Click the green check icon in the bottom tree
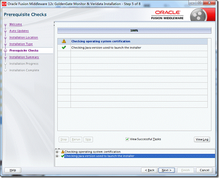The height and width of the screenshot is (178, 219). coord(63,156)
